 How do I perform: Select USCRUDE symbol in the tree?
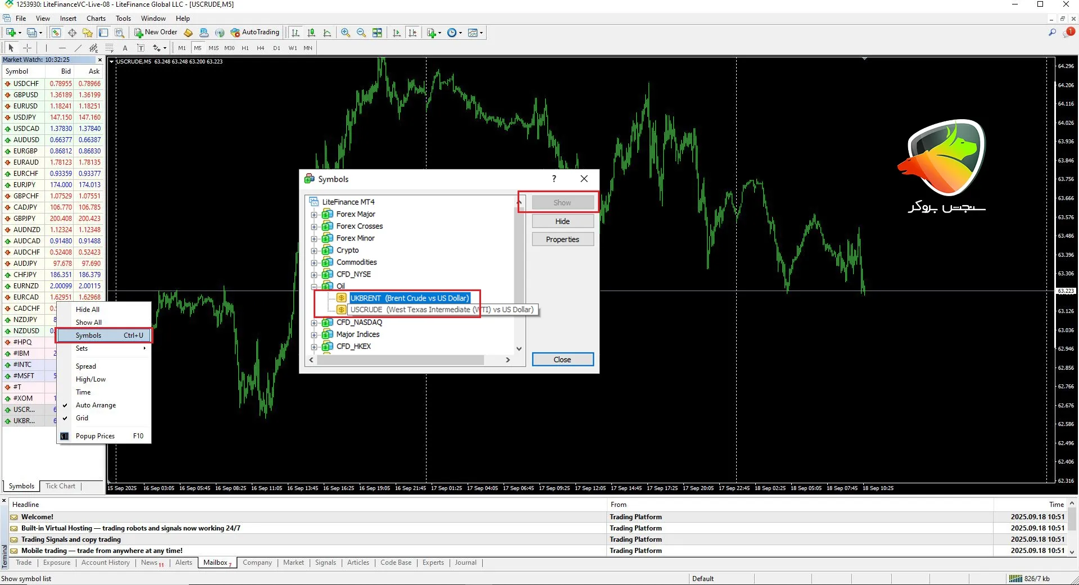[366, 310]
